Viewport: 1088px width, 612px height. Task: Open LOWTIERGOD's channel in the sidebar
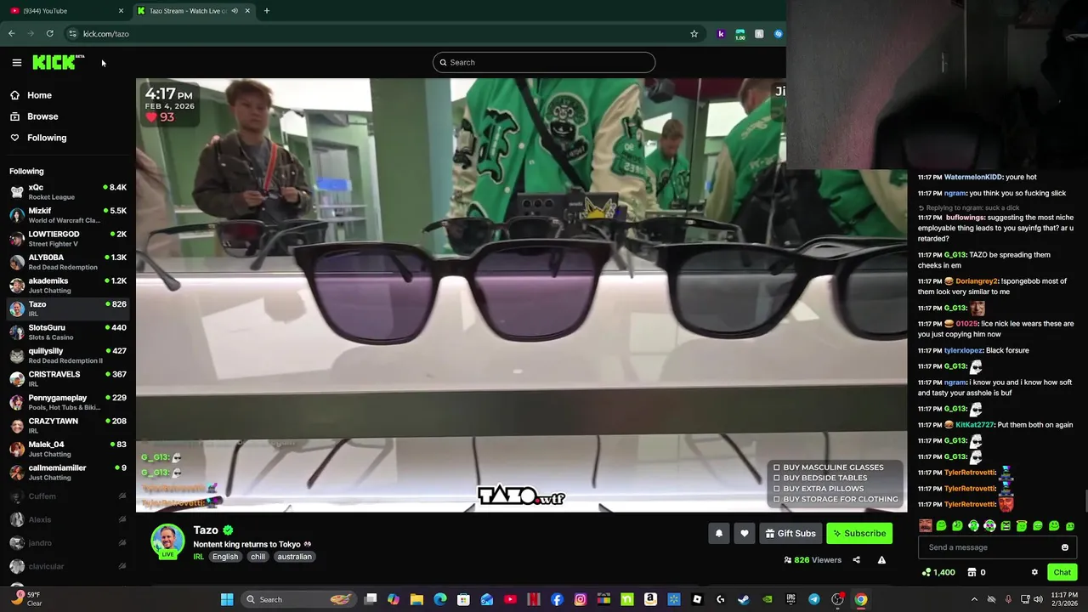(68, 239)
